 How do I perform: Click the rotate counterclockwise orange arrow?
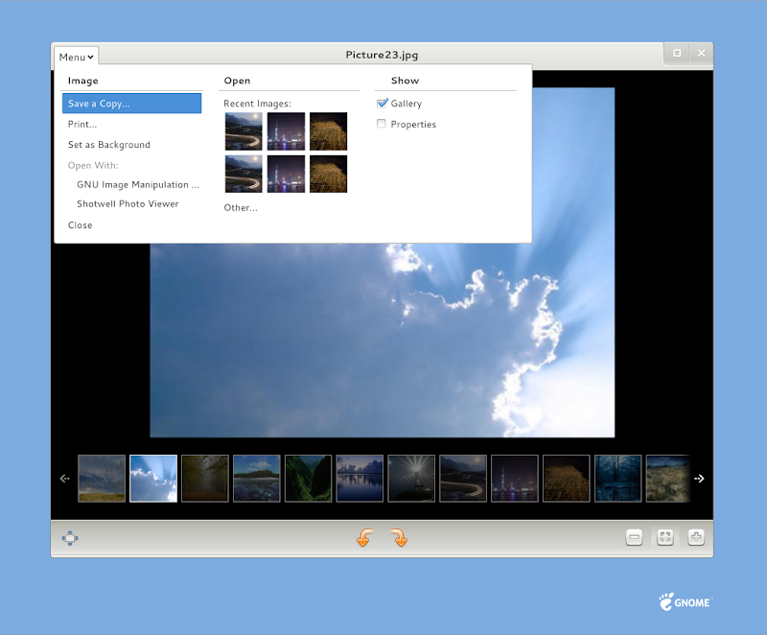[363, 538]
